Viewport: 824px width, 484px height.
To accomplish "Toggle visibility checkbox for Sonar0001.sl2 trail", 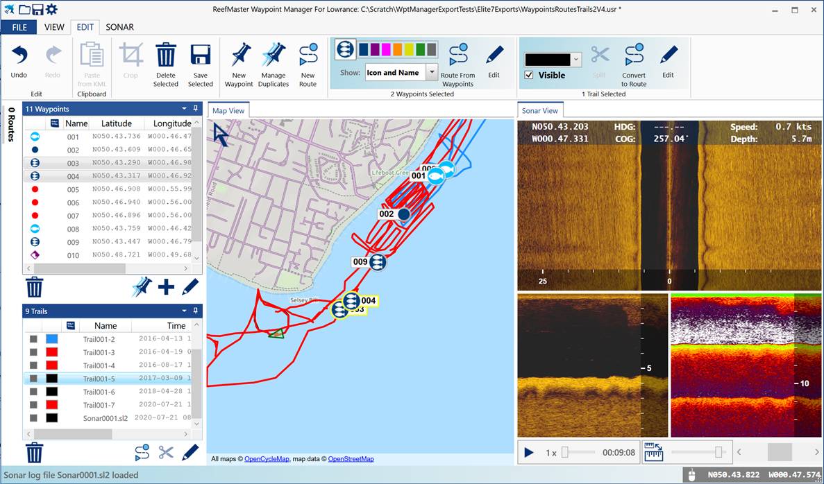I will tap(33, 418).
